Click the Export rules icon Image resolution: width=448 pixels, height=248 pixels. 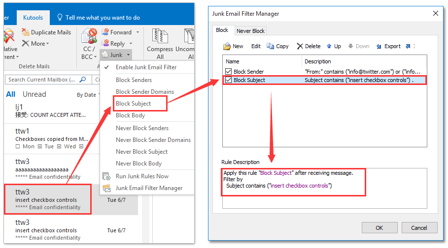(x=379, y=46)
